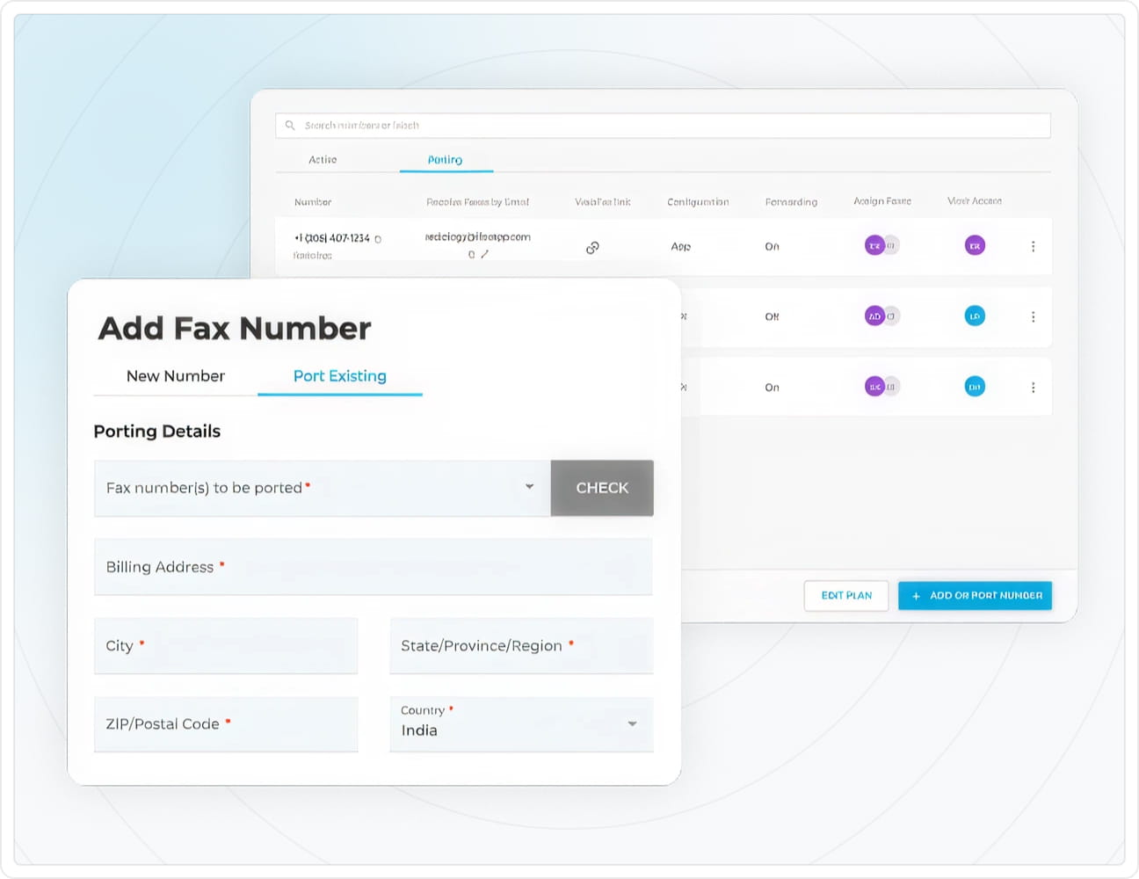Click the pencil edit icon under the email address
The image size is (1139, 879).
pos(484,255)
